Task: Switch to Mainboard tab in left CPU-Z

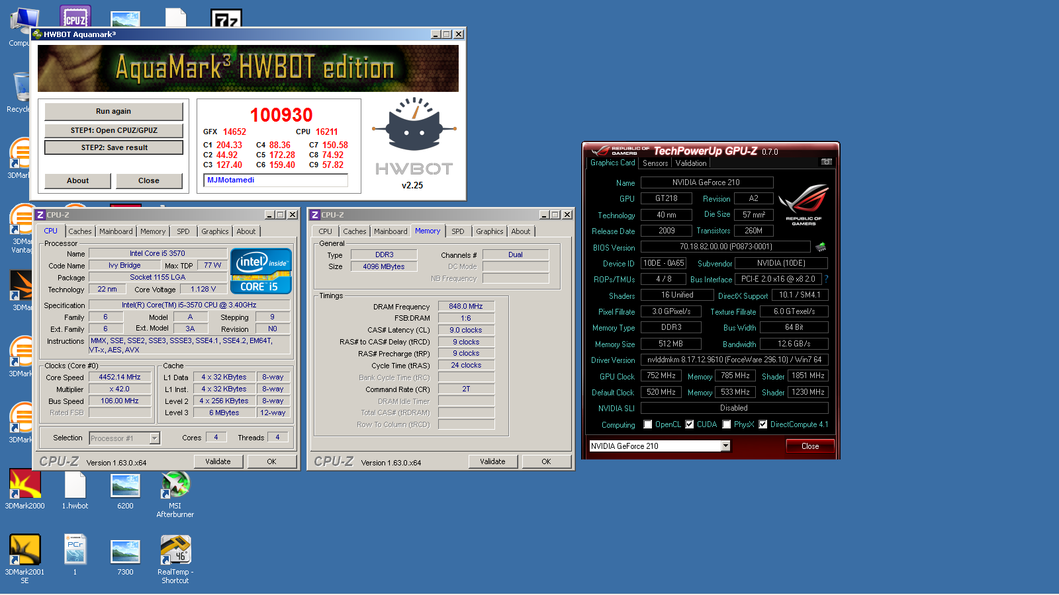Action: point(116,231)
